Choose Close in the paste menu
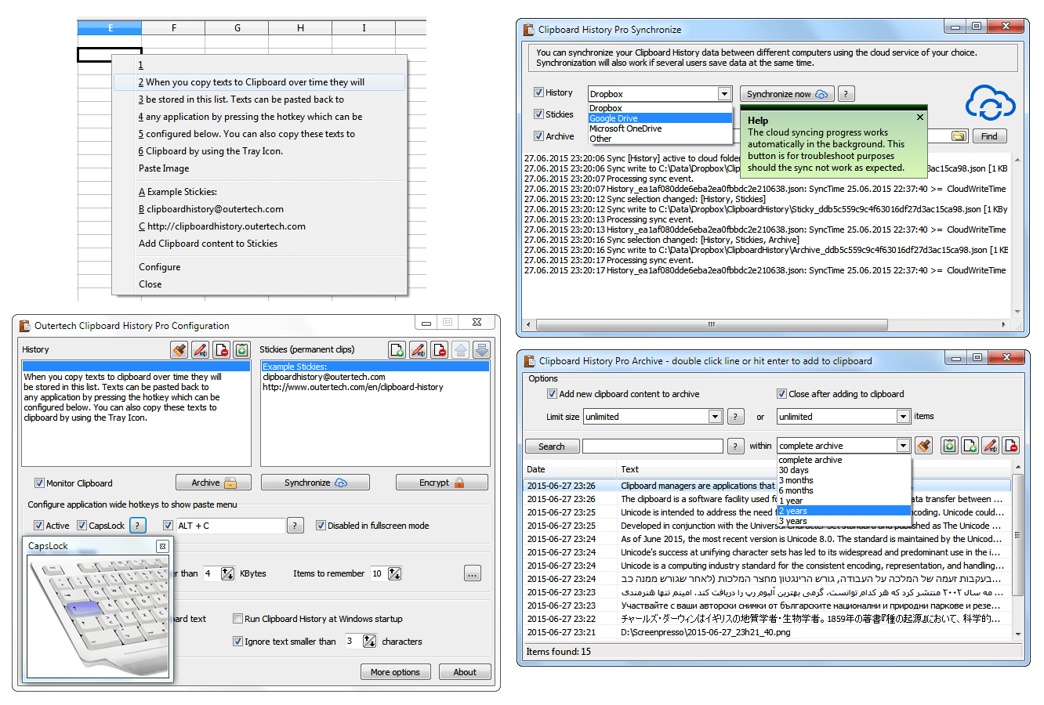The height and width of the screenshot is (705, 1044). (259, 284)
